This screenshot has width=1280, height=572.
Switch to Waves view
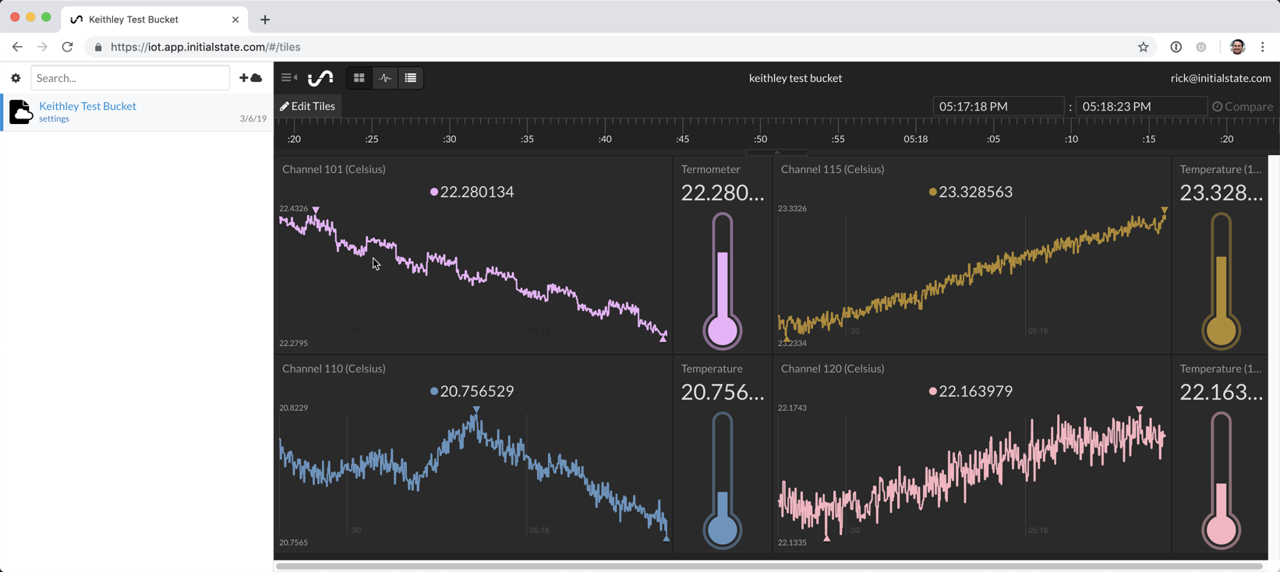tap(385, 78)
